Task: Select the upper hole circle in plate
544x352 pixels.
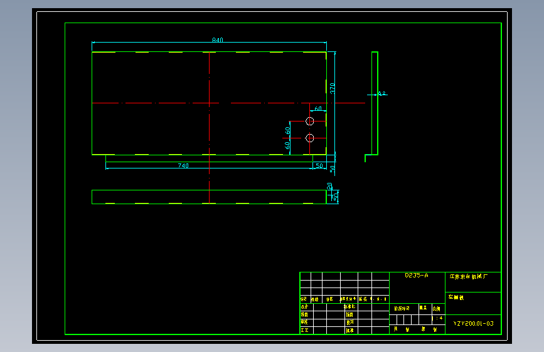Action: [310, 122]
